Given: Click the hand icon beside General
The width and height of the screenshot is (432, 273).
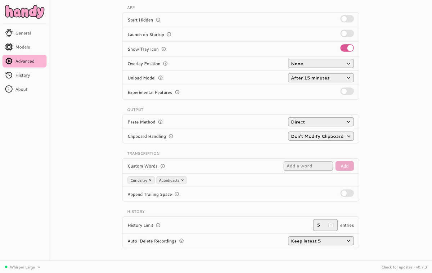Looking at the screenshot, I should [9, 33].
